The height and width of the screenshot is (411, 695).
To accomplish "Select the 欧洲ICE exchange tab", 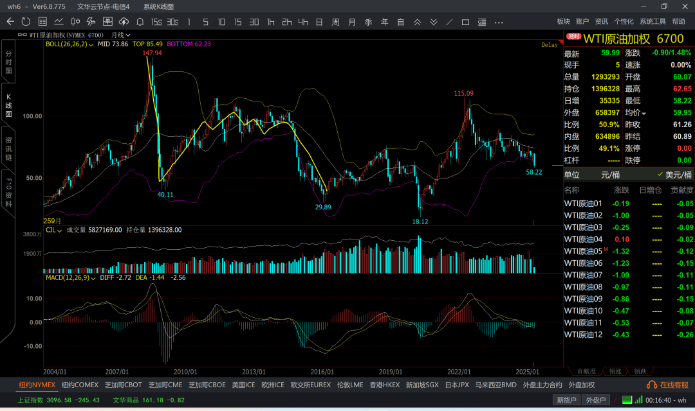I will [273, 385].
